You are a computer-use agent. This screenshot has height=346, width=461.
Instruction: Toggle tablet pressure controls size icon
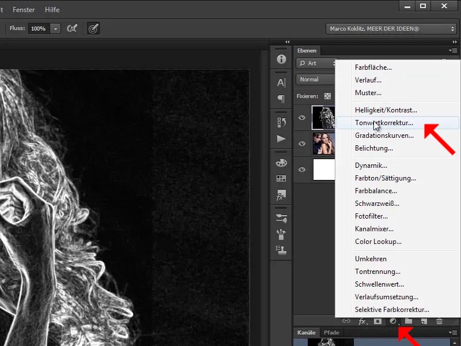93,28
